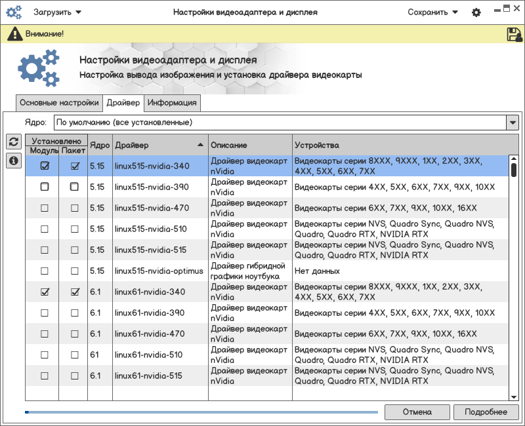The width and height of the screenshot is (525, 426).
Task: Click the progress bar at the bottom
Action: (x=201, y=412)
